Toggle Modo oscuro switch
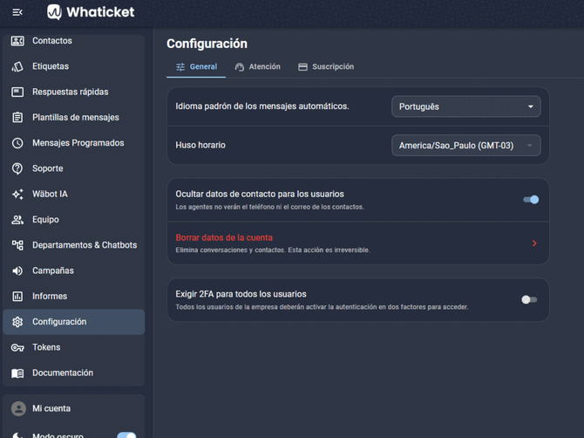 point(126,435)
